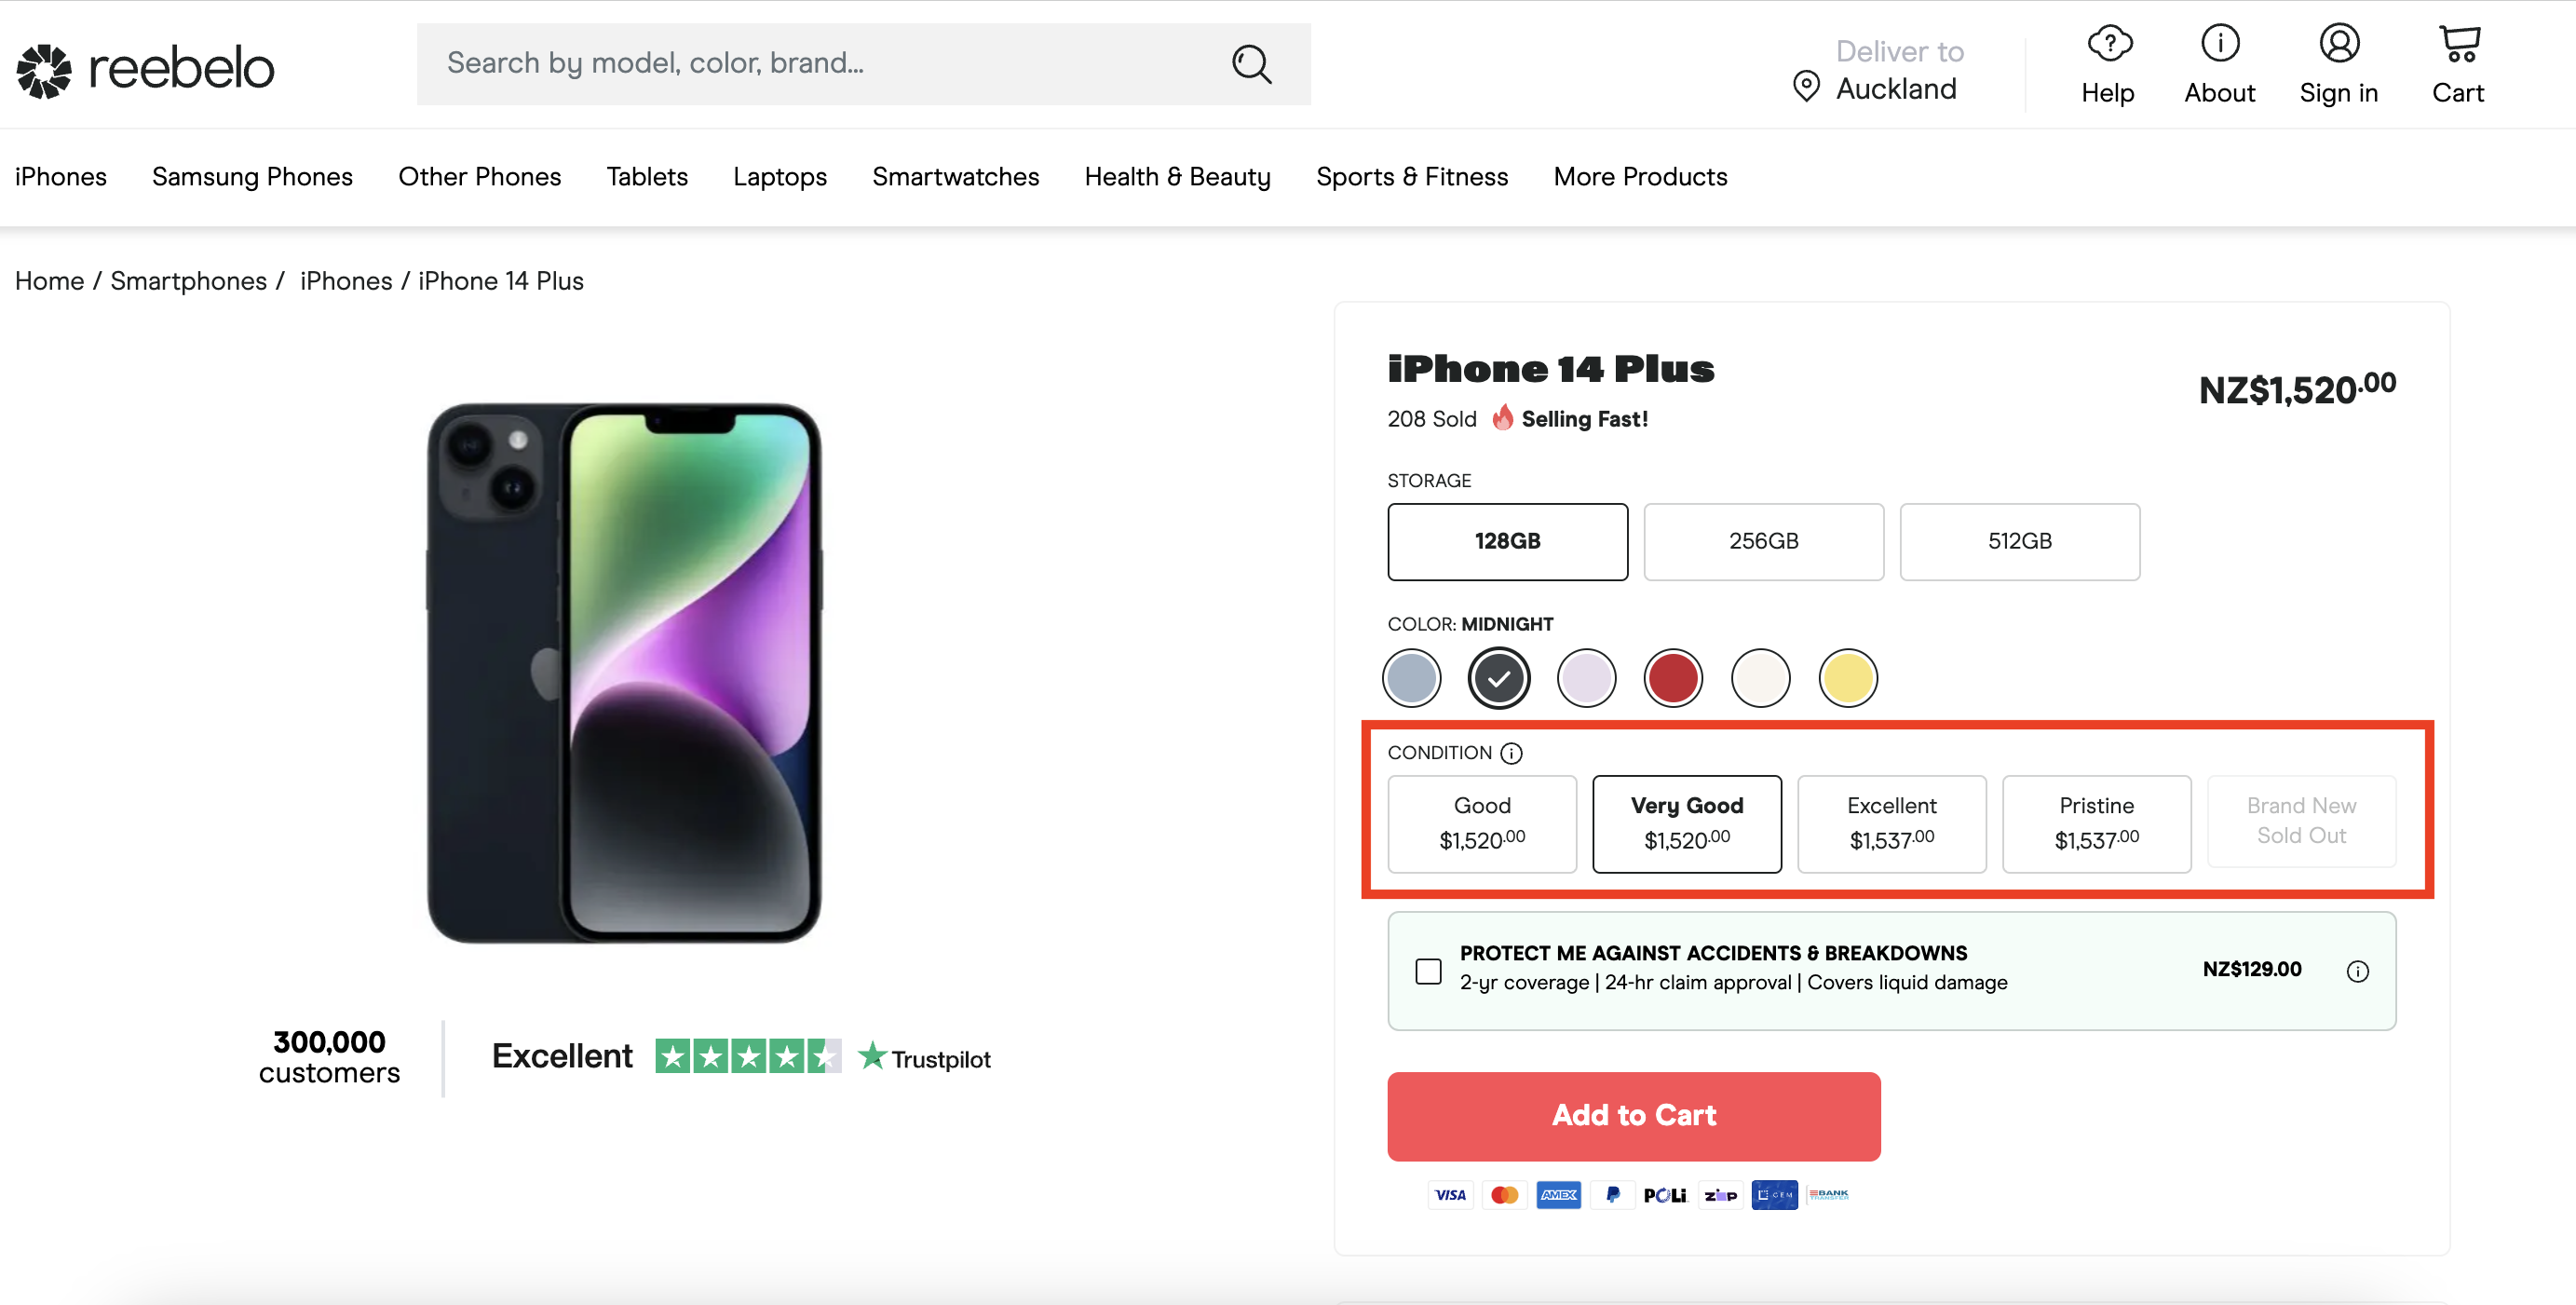Open the Smartwatches navigation menu
2576x1305 pixels.
(955, 176)
